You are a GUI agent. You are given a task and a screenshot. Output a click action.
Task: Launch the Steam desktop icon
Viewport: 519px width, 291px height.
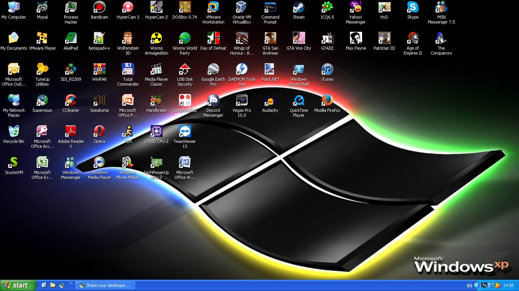[x=299, y=8]
